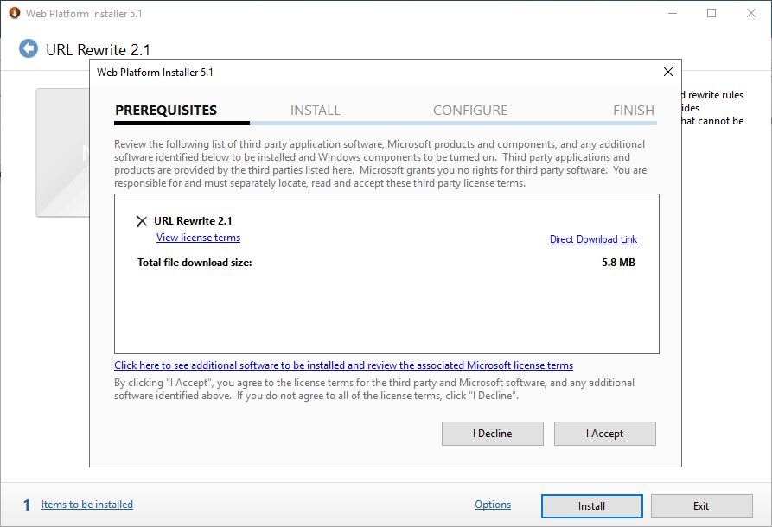
Task: Click link to see additional software license terms
Action: tap(344, 365)
